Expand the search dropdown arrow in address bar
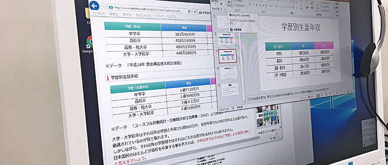388x165 pixels. click(x=192, y=12)
